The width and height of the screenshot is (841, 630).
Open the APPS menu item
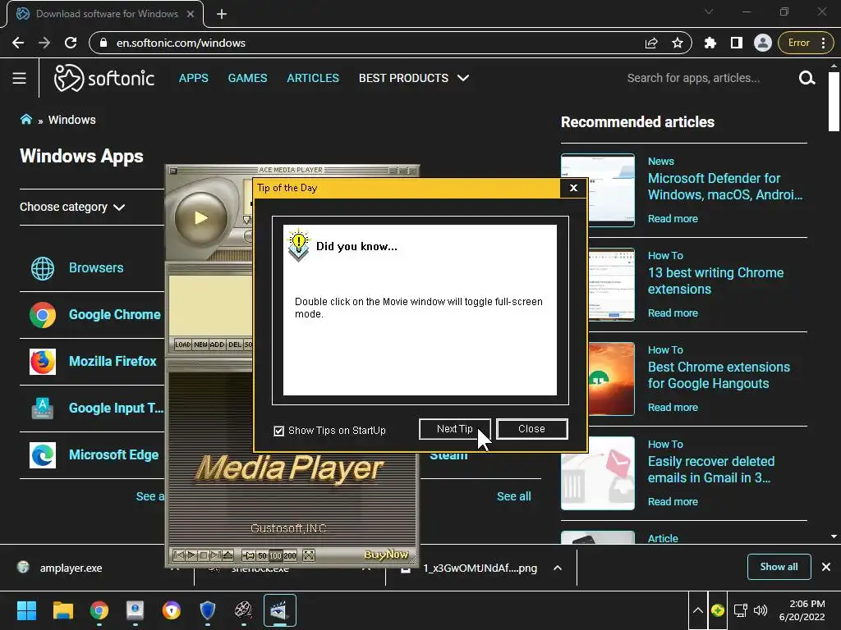click(x=194, y=78)
